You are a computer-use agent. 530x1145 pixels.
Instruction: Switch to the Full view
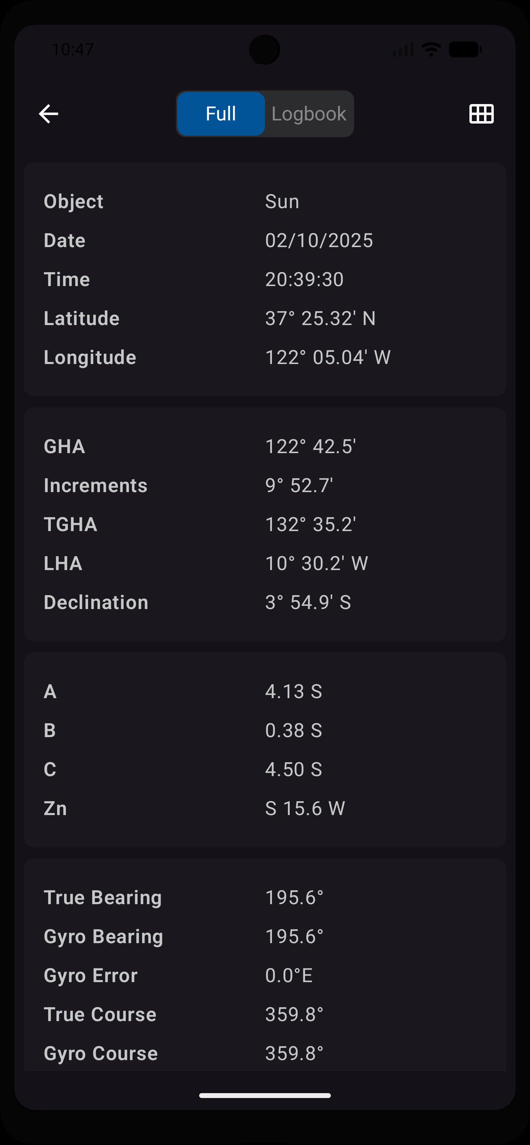click(221, 114)
